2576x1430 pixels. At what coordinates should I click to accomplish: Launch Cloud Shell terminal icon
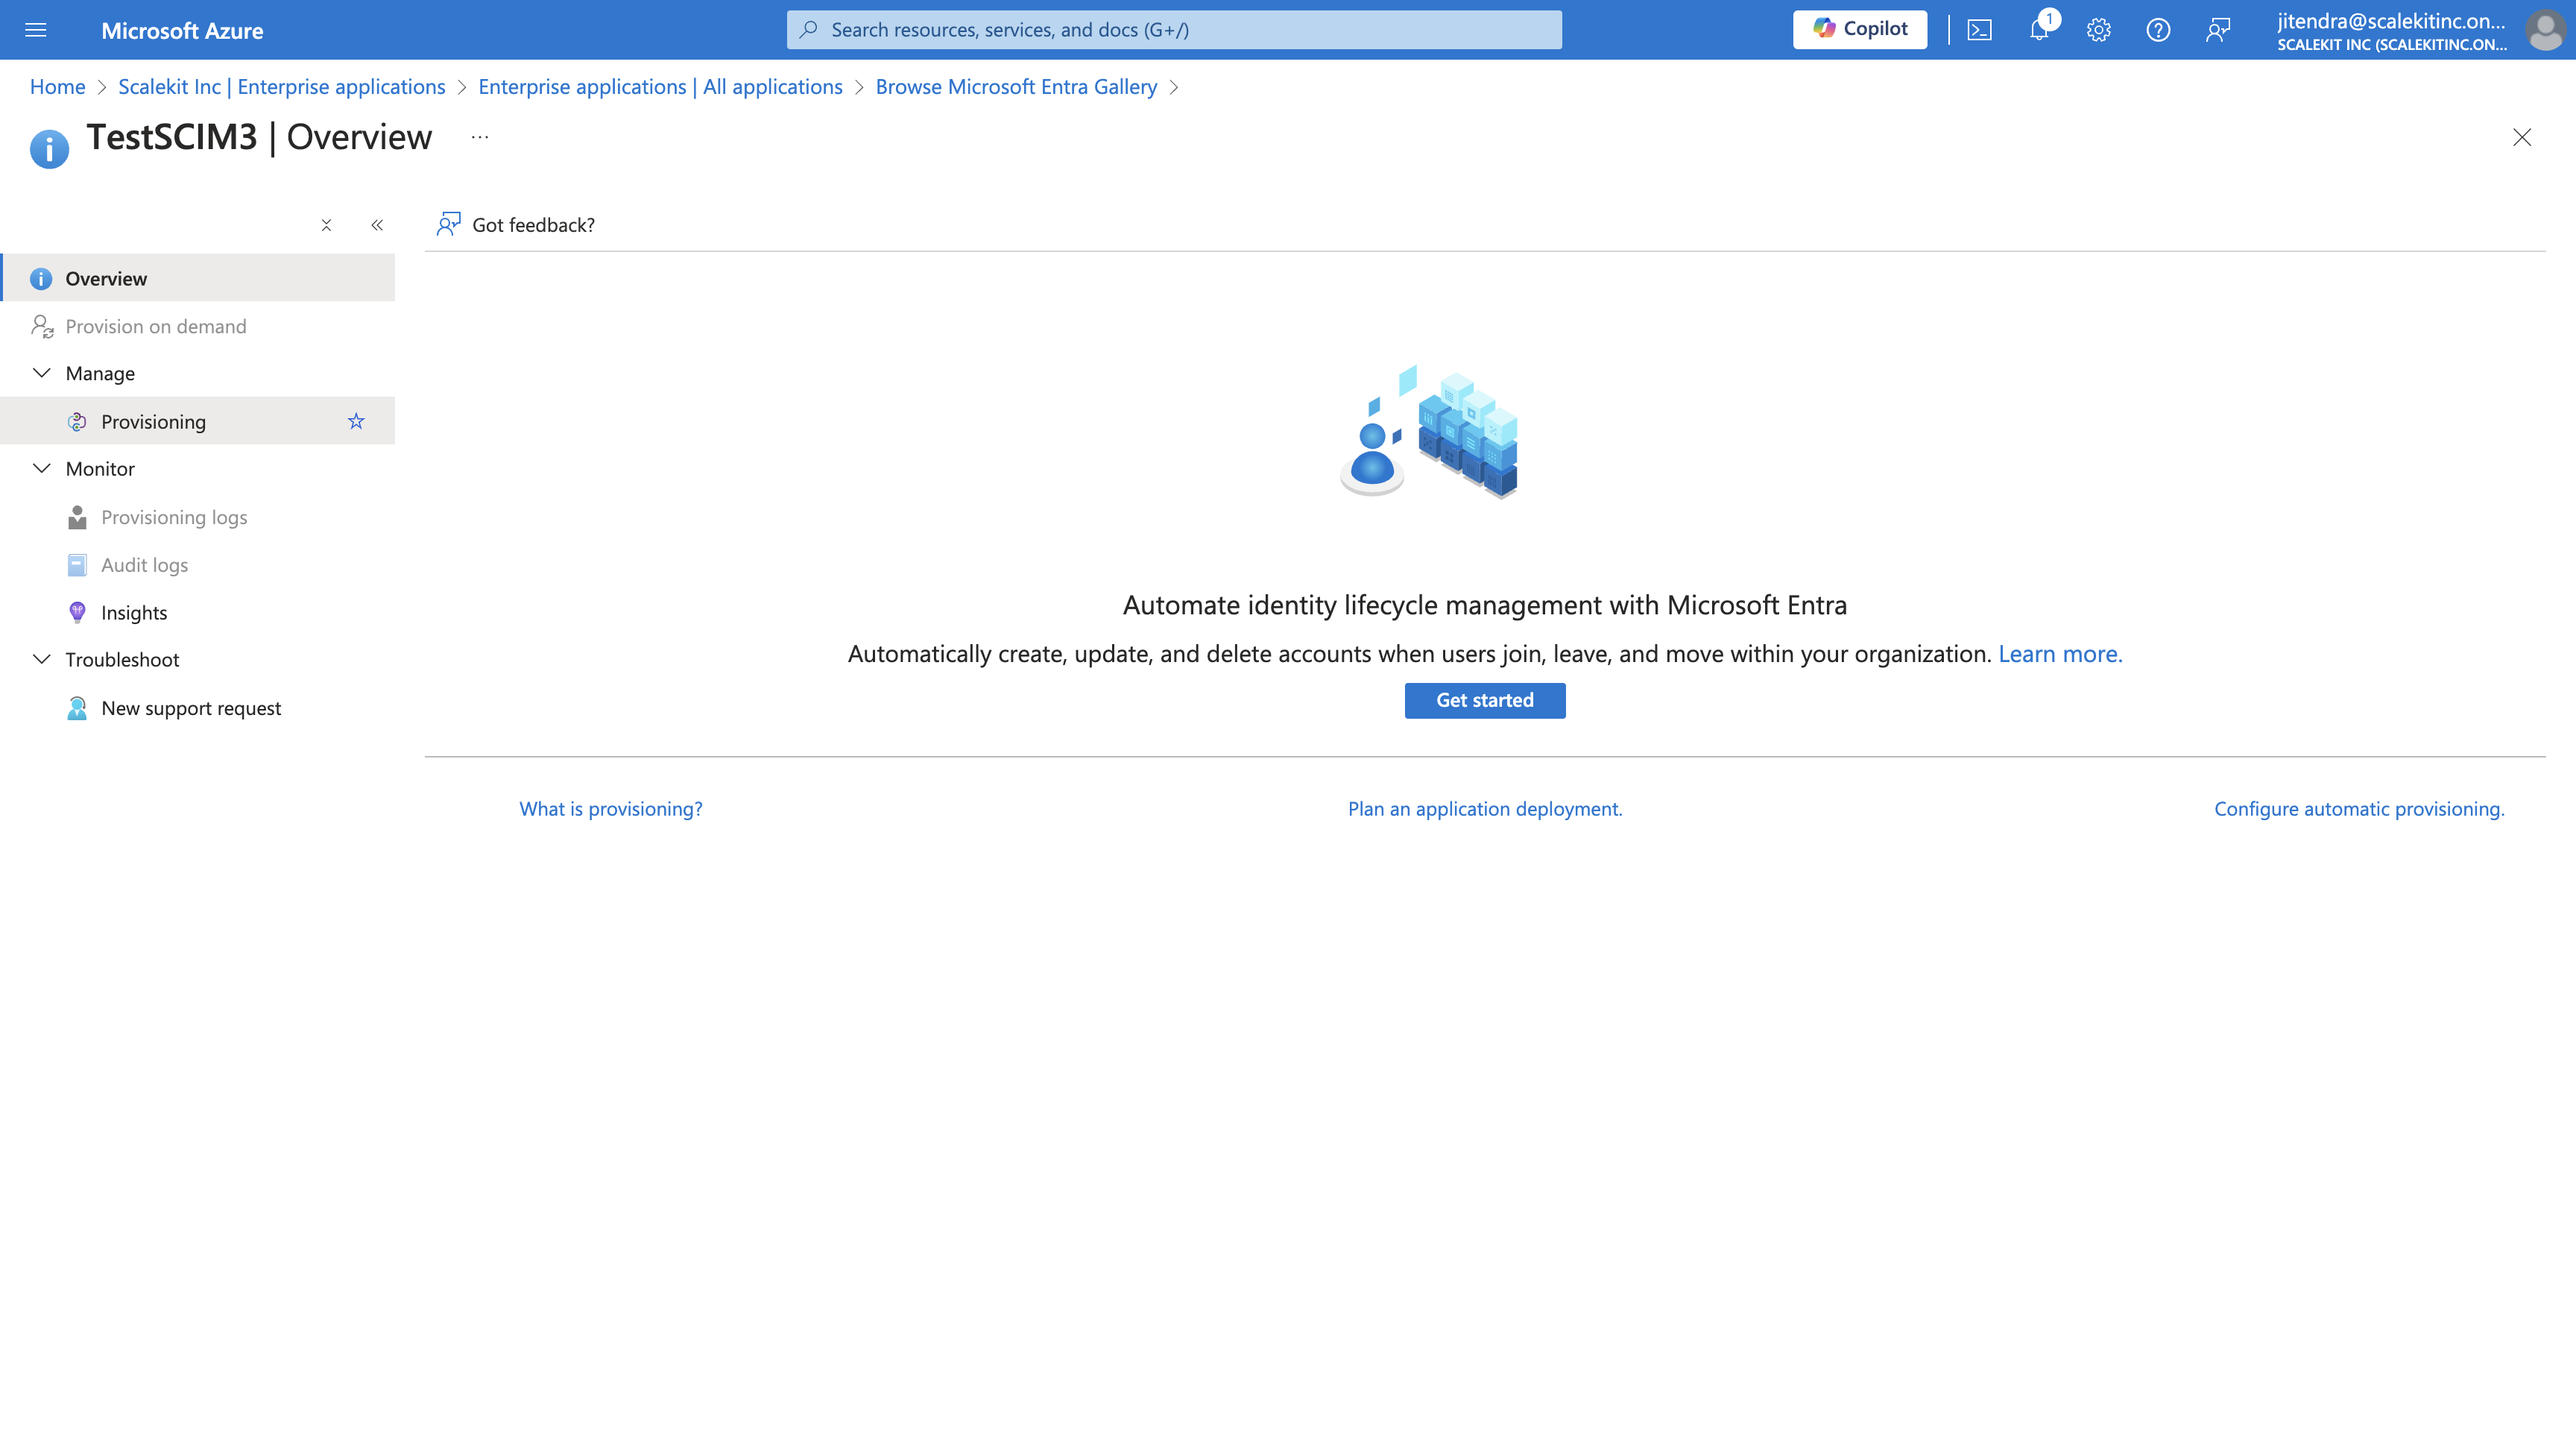coord(1979,30)
